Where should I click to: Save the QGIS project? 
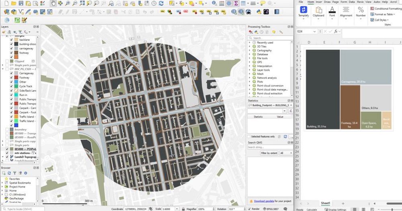[x=21, y=3]
